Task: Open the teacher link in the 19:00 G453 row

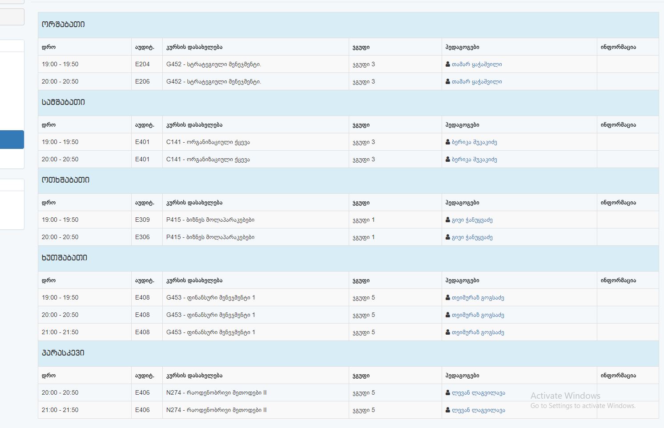Action: coord(478,298)
